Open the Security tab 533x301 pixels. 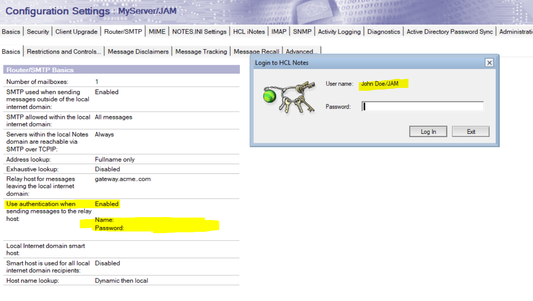point(38,31)
